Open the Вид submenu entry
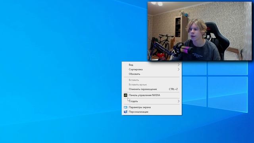 152,65
